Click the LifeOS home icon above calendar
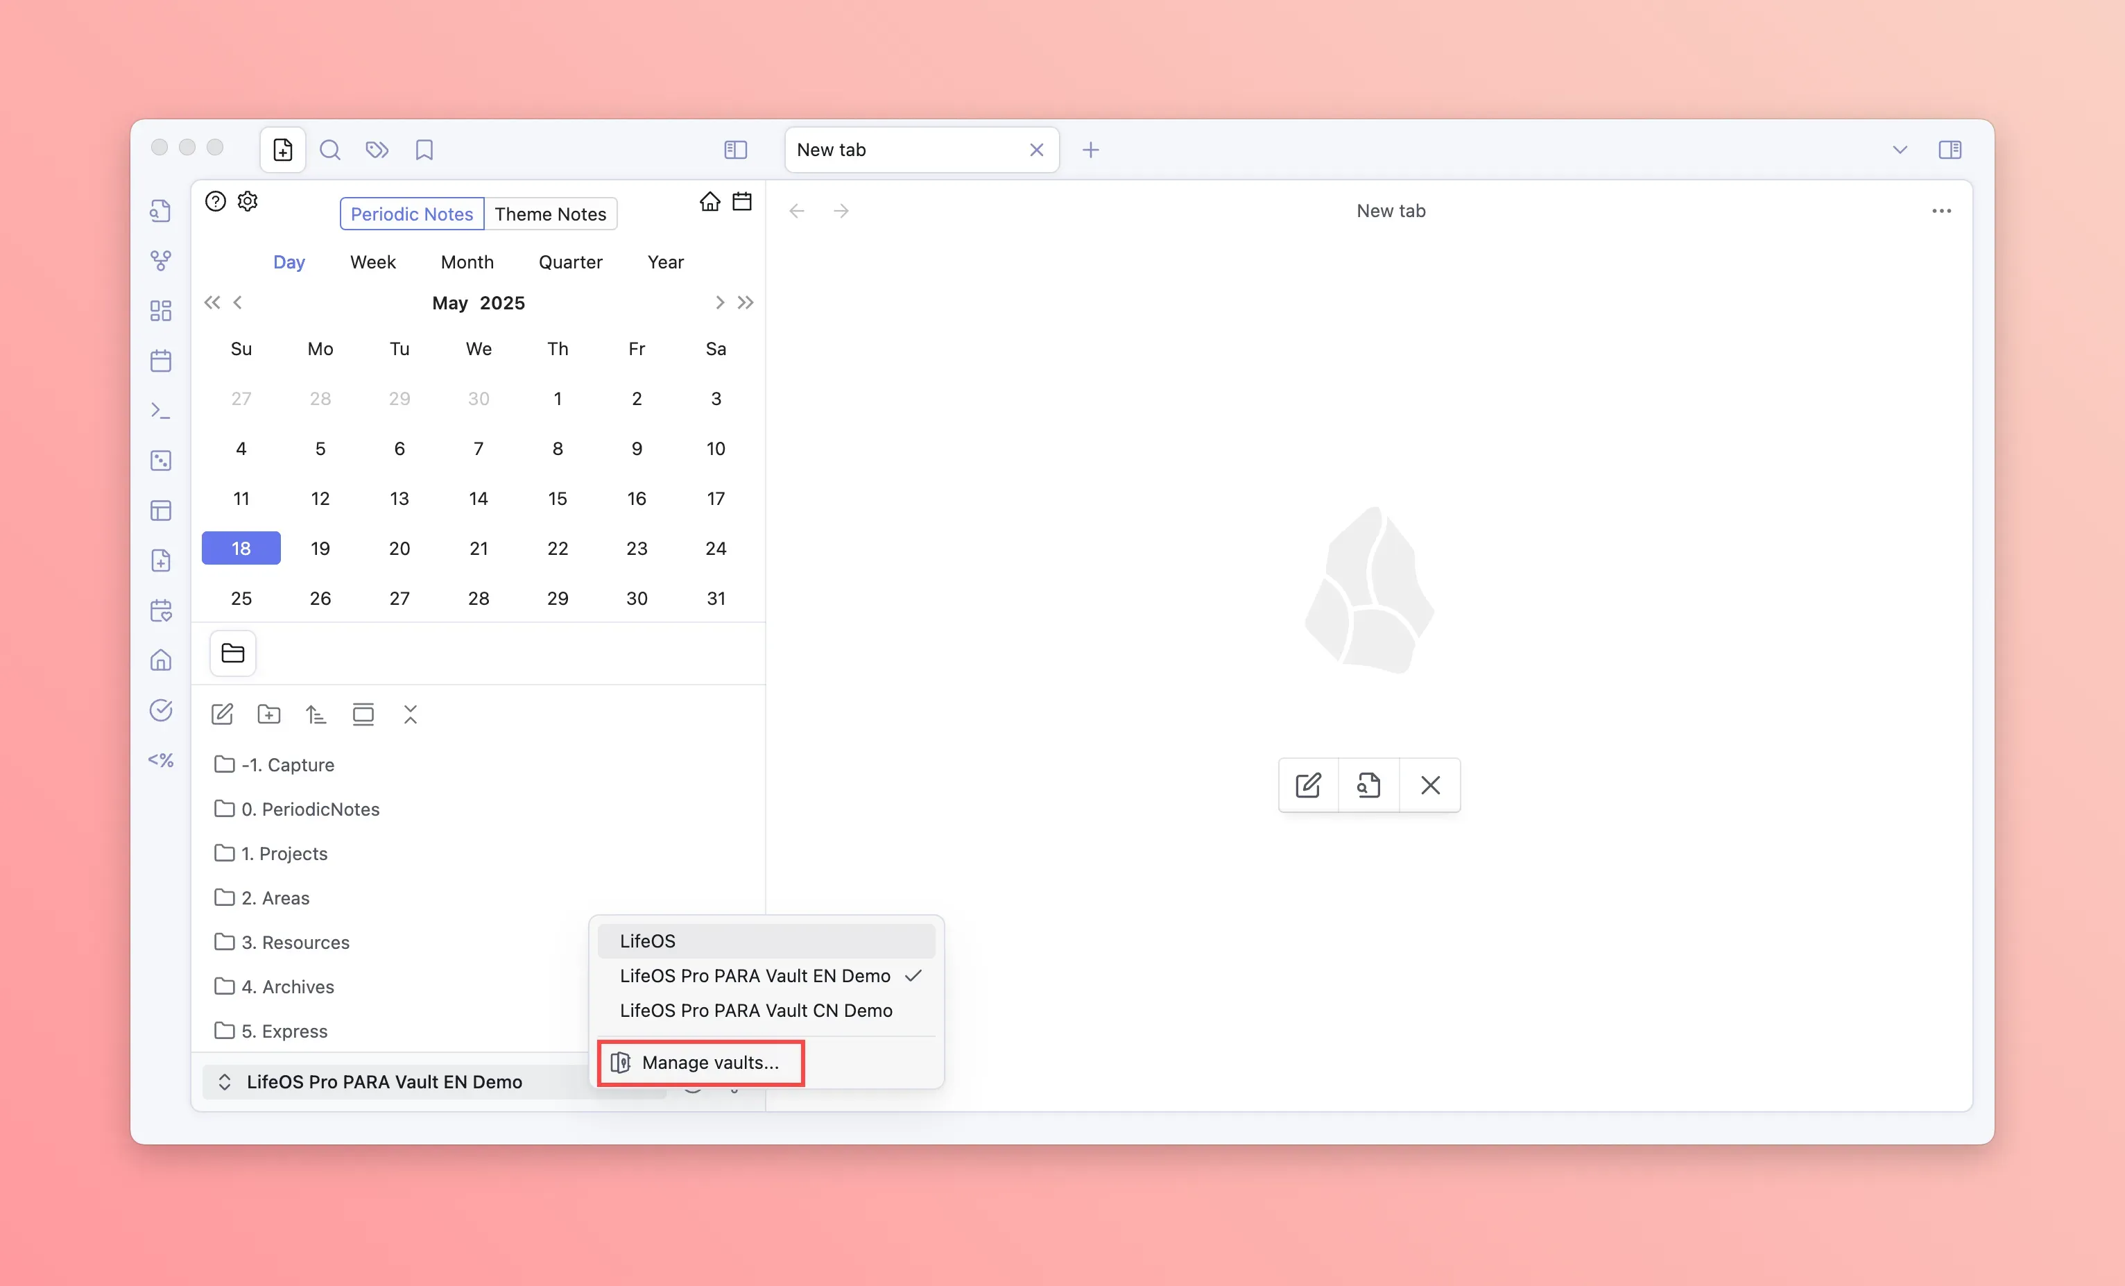The height and width of the screenshot is (1286, 2125). (x=709, y=202)
